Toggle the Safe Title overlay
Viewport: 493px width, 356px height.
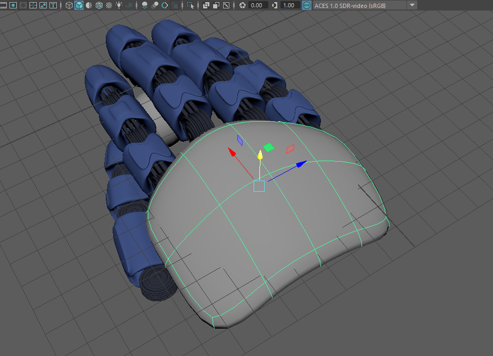pos(53,5)
